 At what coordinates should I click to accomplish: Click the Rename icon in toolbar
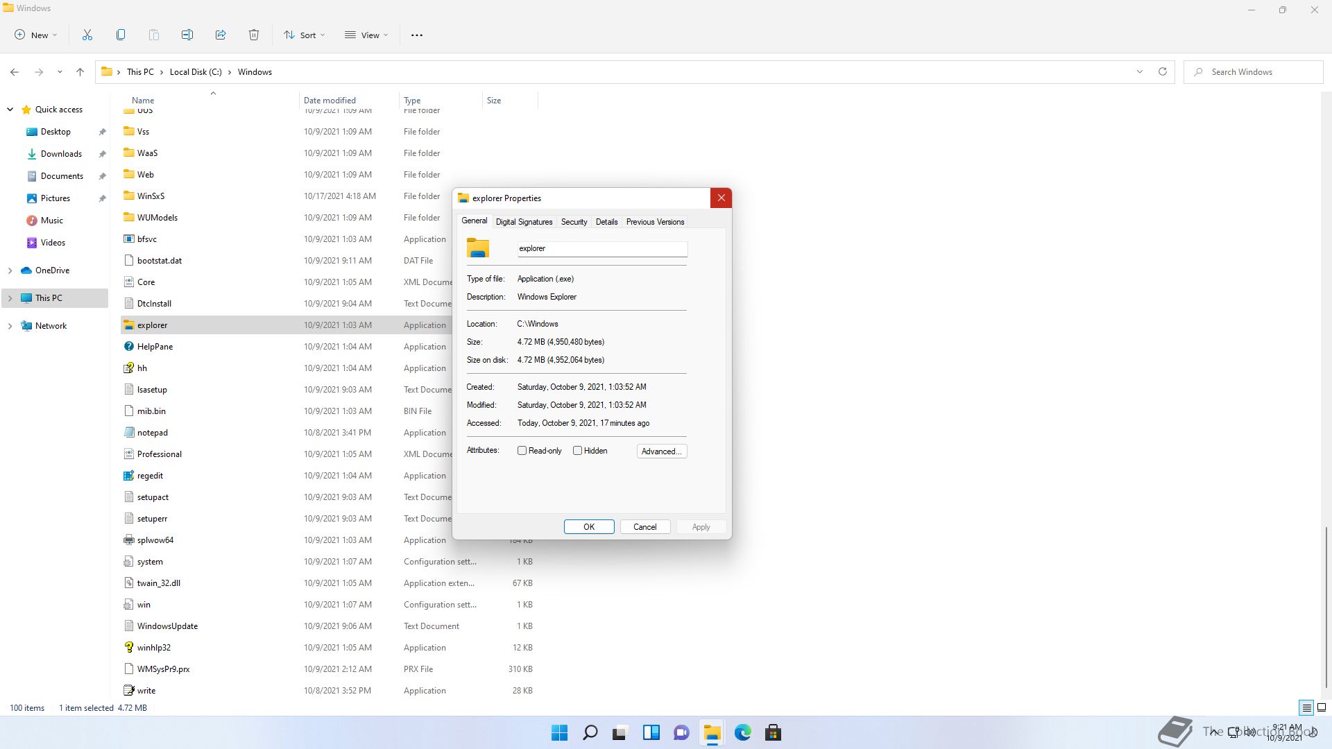(187, 35)
